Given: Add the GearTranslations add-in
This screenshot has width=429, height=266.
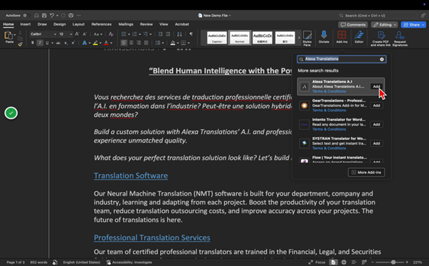Looking at the screenshot, I should (376, 105).
